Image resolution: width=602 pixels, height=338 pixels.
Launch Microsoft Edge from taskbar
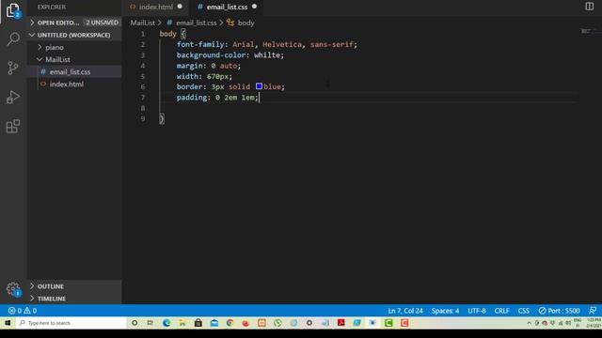coord(166,323)
